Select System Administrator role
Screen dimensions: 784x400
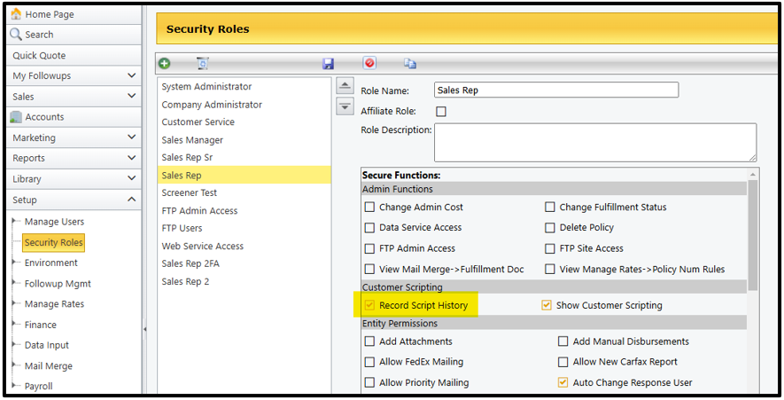244,87
